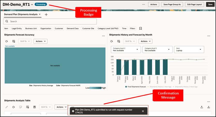216x117 pixels.
Task: Click the July 2030 forecast bar
Action: (x=165, y=67)
